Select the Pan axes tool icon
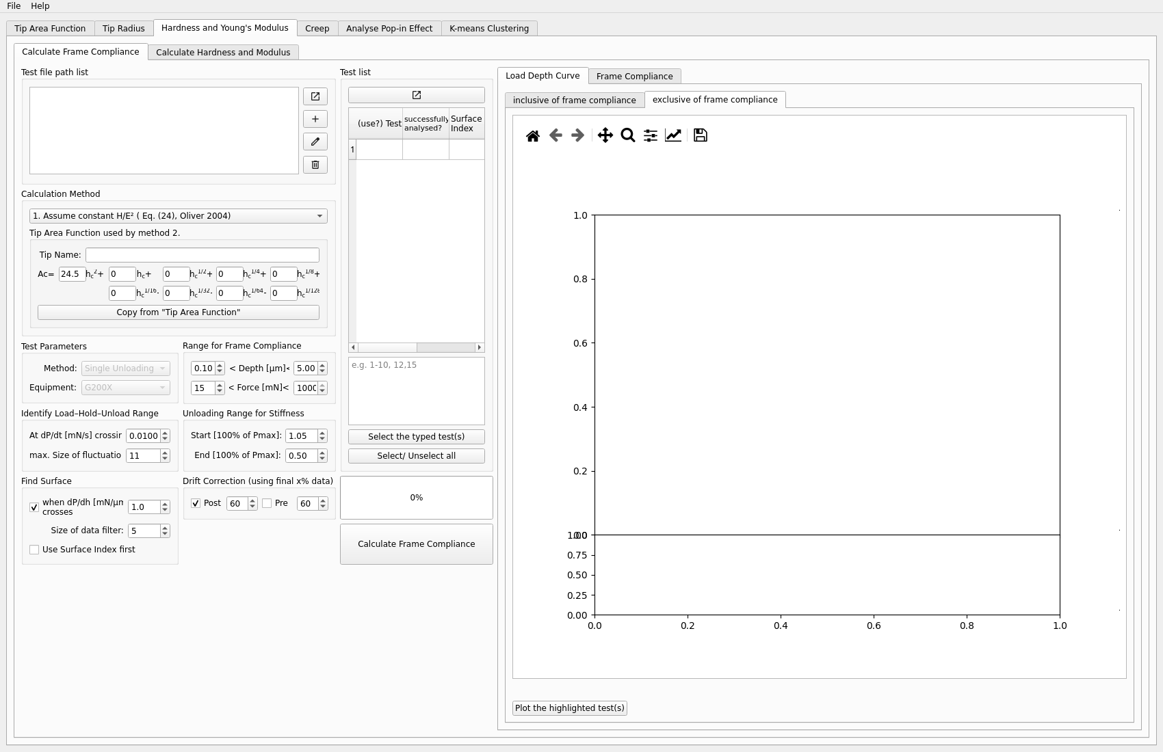Image resolution: width=1163 pixels, height=752 pixels. point(605,135)
